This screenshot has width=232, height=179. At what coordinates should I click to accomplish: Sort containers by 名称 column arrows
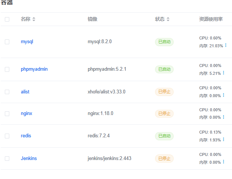(34, 19)
